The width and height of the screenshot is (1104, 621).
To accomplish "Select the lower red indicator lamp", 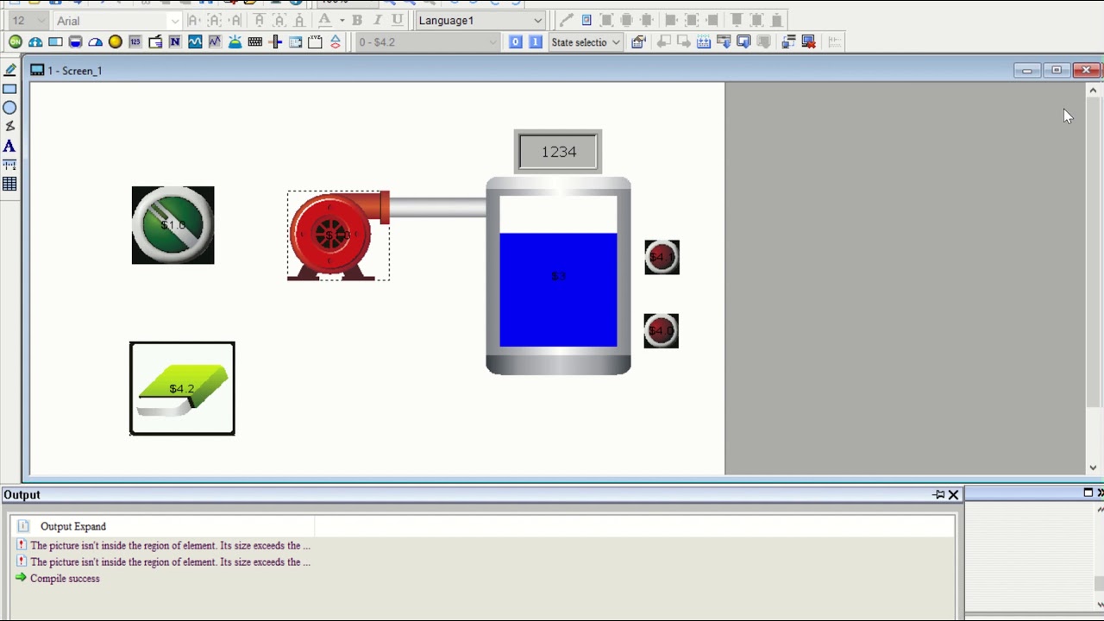I will tap(661, 331).
